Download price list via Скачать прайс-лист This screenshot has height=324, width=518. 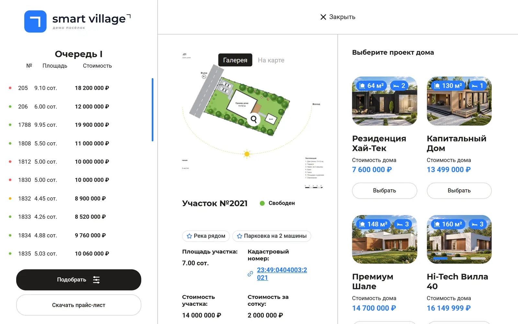pos(79,305)
